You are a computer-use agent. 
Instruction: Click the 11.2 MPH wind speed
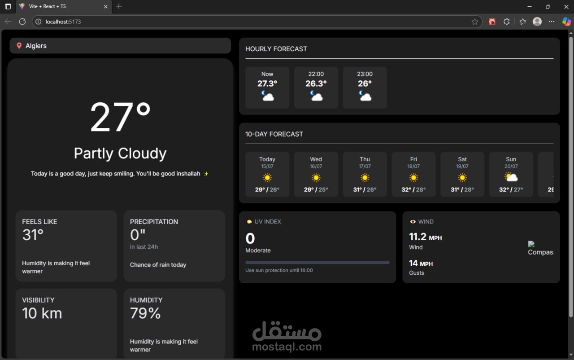pos(425,237)
